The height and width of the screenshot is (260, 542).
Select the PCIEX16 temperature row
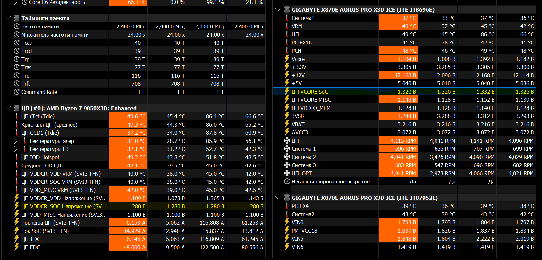[409, 43]
